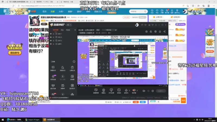
Task: Open the 历史 history icon on Douyu
Action: 152,11
